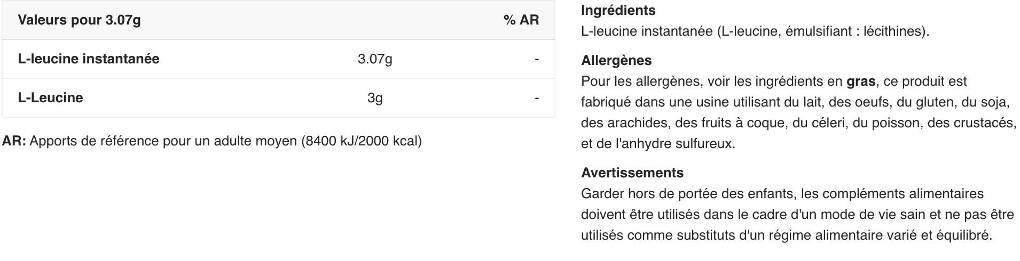Click the line starting 'Garder hors de portée'
Image resolution: width=1020 pixels, height=261 pixels.
[x=782, y=193]
